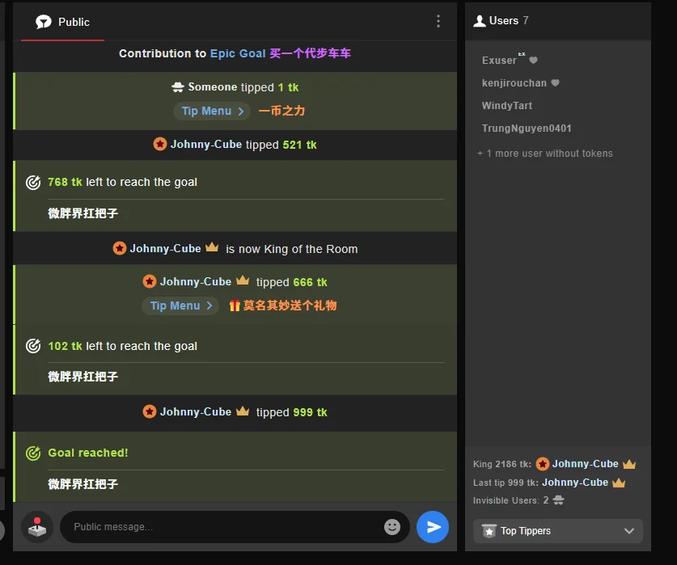677x565 pixels.
Task: Open the three-dot chat options menu
Action: [x=438, y=22]
